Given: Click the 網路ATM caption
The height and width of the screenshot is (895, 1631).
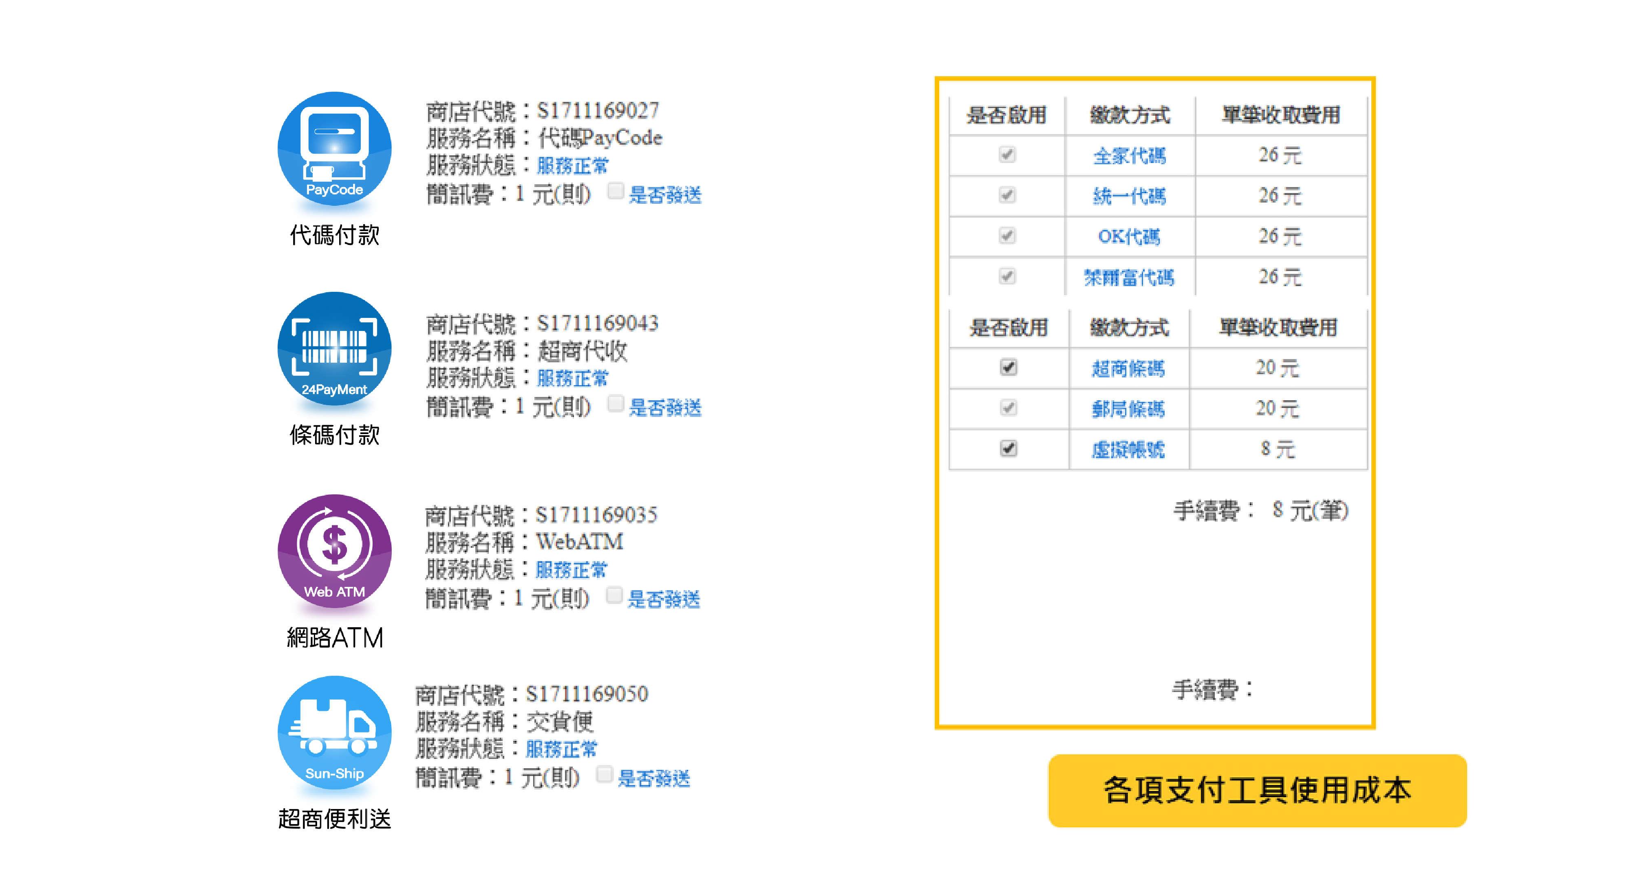Looking at the screenshot, I should (334, 638).
